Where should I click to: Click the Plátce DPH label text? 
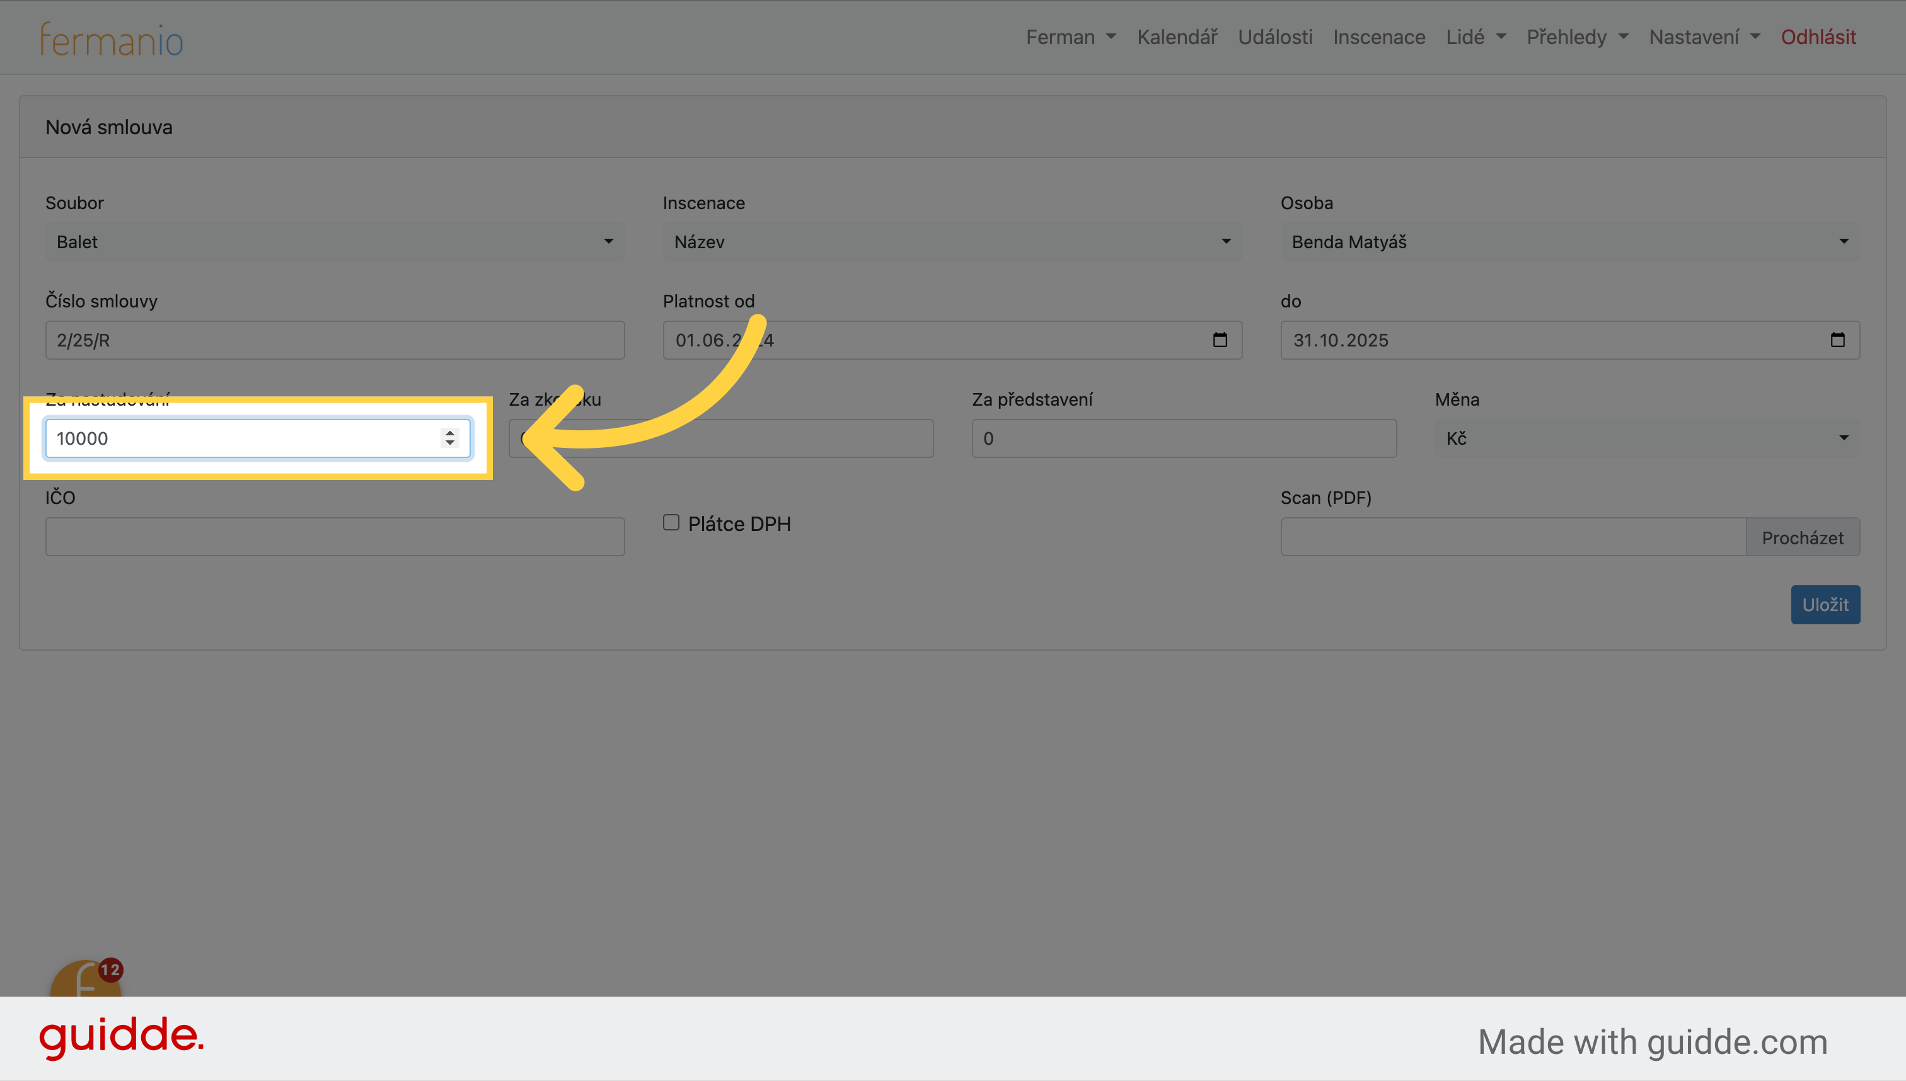pyautogui.click(x=740, y=523)
